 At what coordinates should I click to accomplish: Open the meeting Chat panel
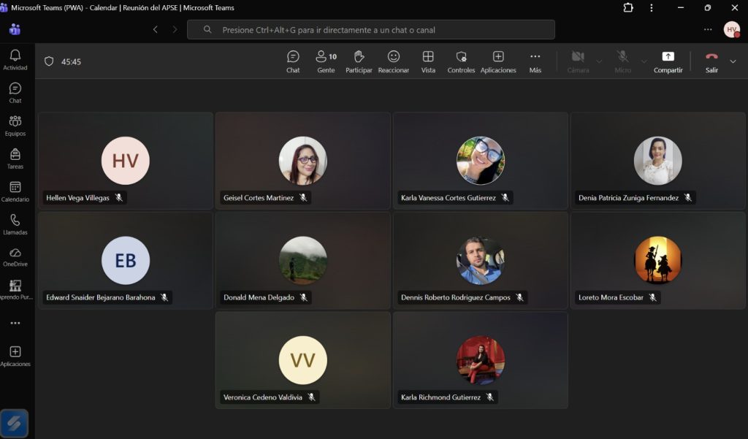293,61
